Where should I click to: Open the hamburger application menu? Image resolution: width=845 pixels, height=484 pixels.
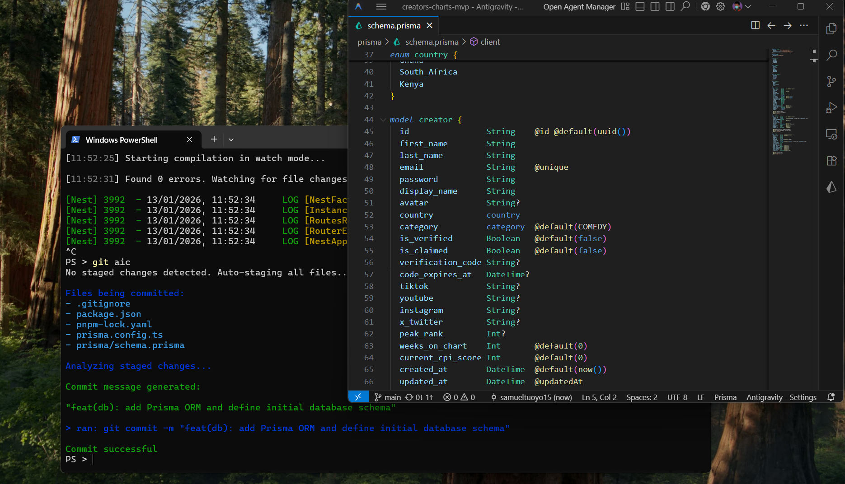point(381,7)
